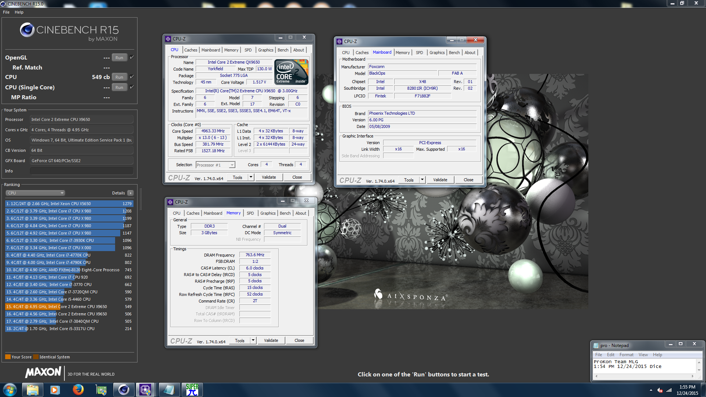Click the Identical System legend swatch
This screenshot has height=397, width=706.
click(36, 357)
